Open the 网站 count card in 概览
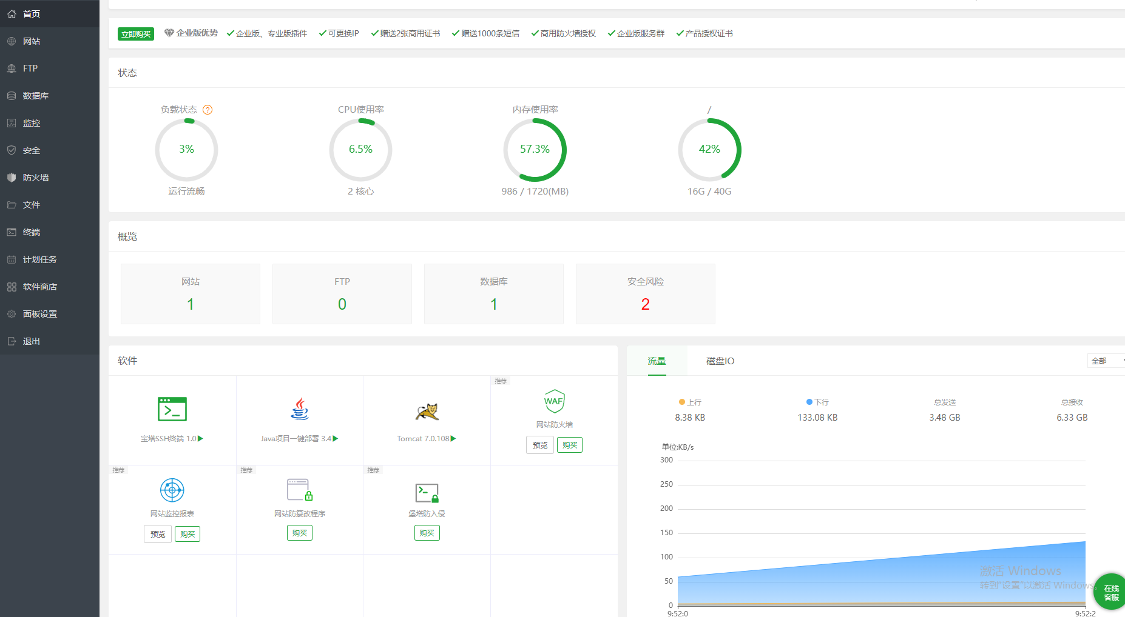The height and width of the screenshot is (617, 1125). click(x=191, y=294)
